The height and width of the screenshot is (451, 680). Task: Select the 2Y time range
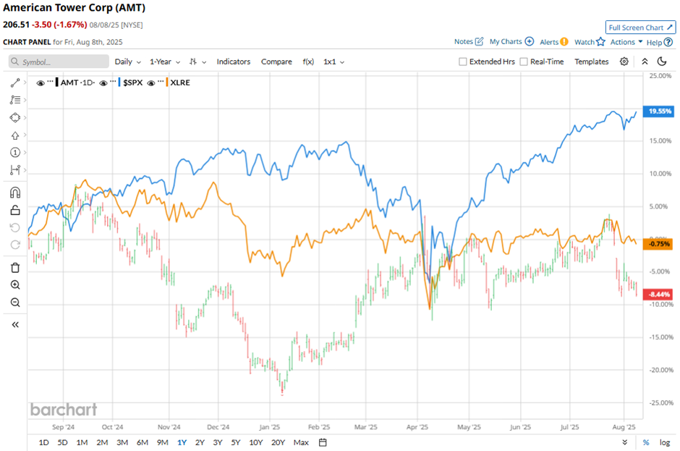(200, 442)
